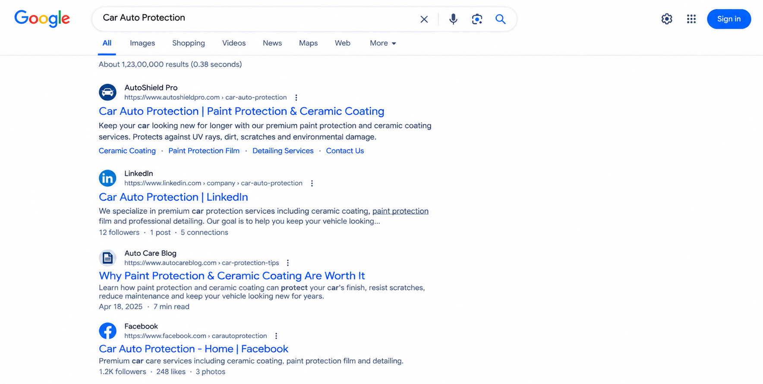Open the Ceramic Coating sitelink
763x384 pixels.
click(127, 151)
